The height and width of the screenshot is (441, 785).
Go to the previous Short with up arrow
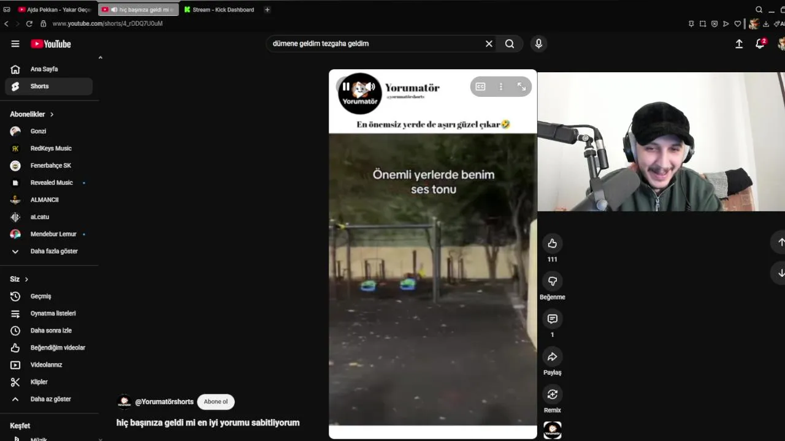click(x=781, y=243)
